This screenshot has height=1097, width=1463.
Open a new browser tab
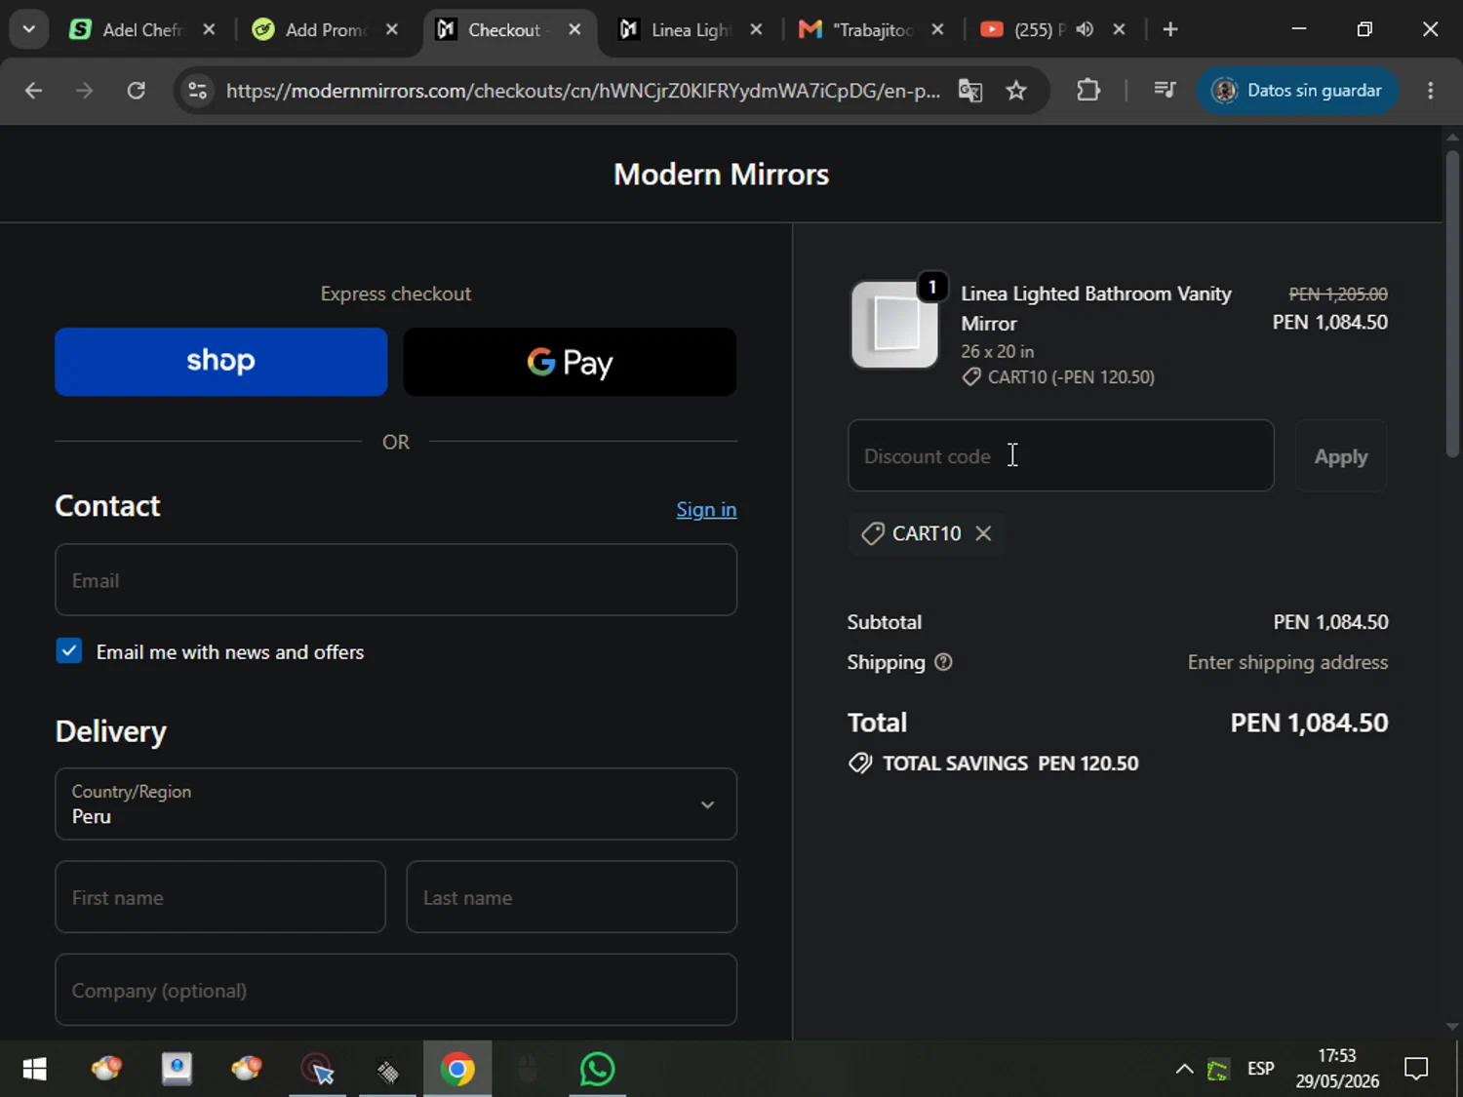(1170, 29)
